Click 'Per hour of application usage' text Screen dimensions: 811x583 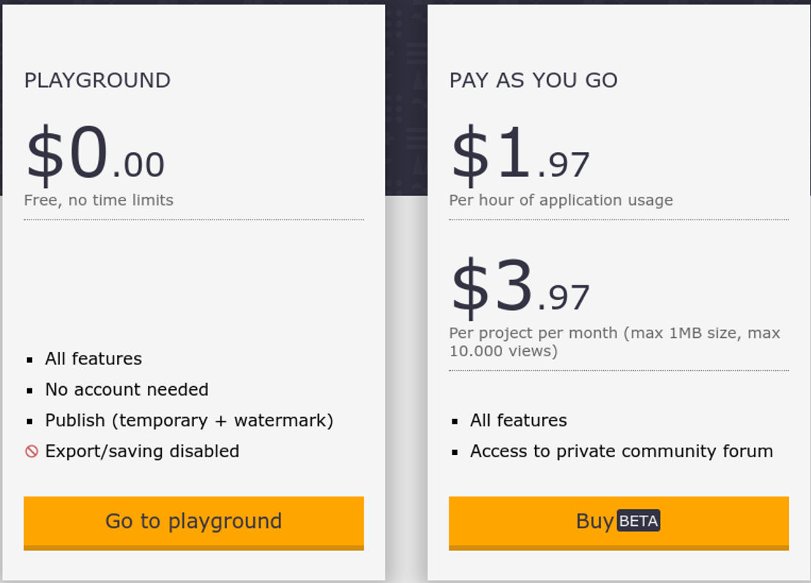[x=561, y=200]
